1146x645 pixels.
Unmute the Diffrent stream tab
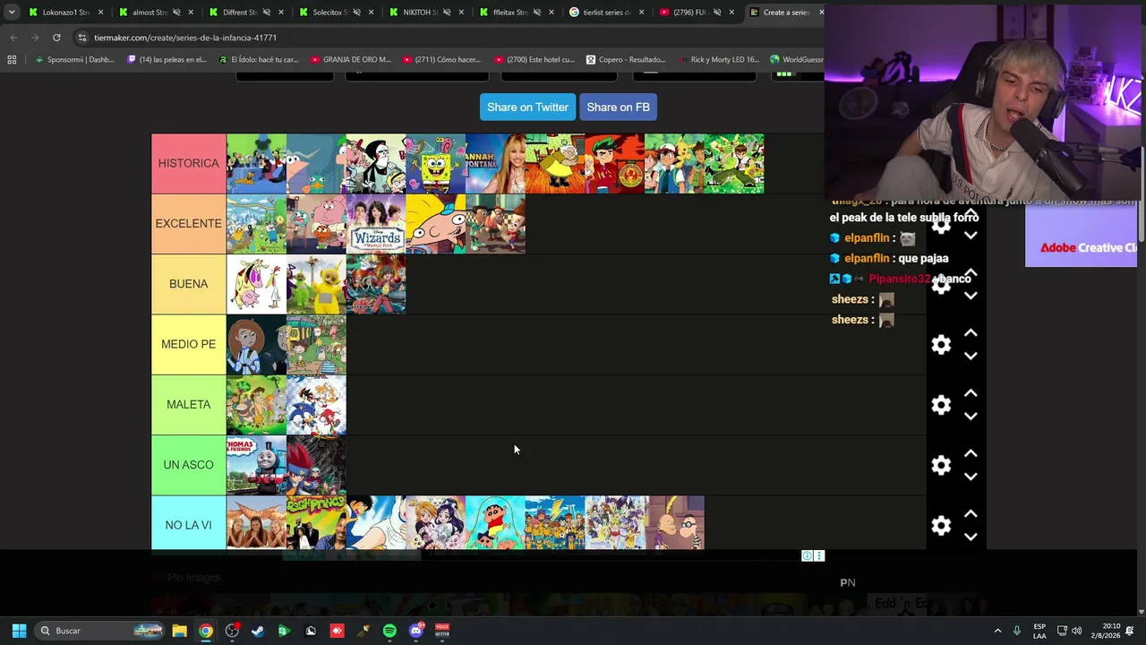(x=266, y=13)
